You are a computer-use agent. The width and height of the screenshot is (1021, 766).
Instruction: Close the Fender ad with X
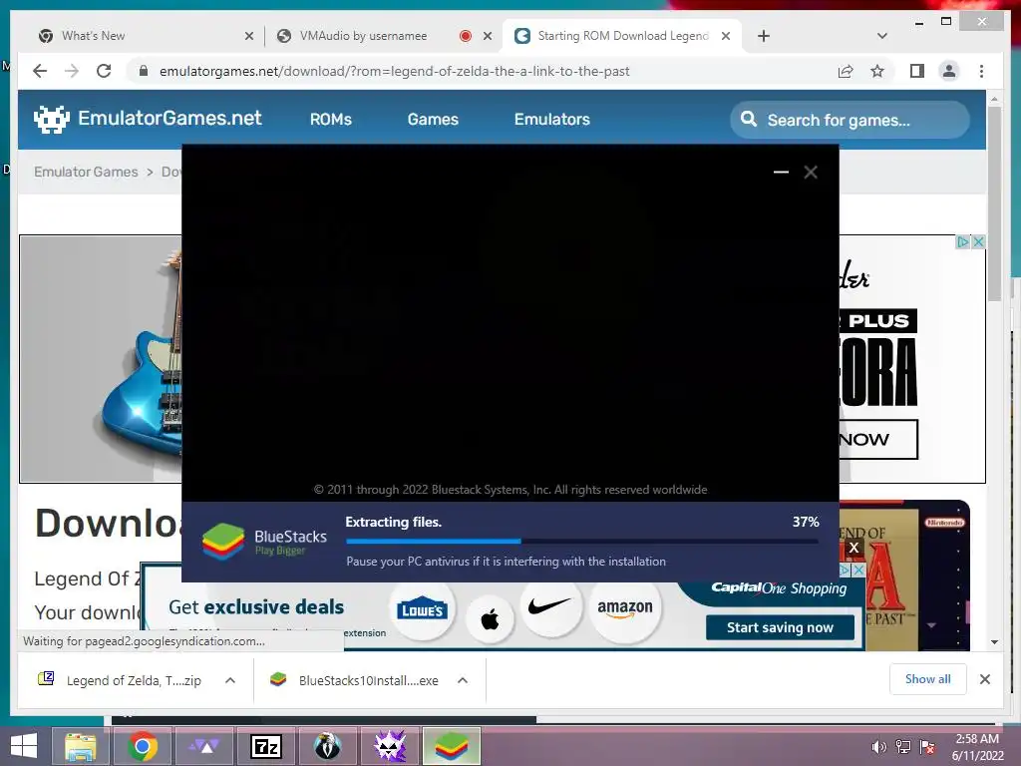(978, 241)
